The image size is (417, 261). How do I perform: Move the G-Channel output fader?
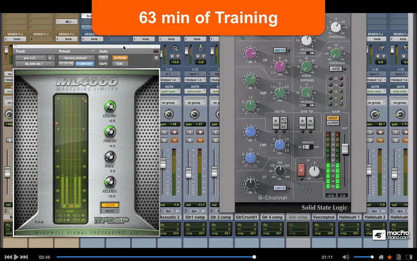[345, 149]
